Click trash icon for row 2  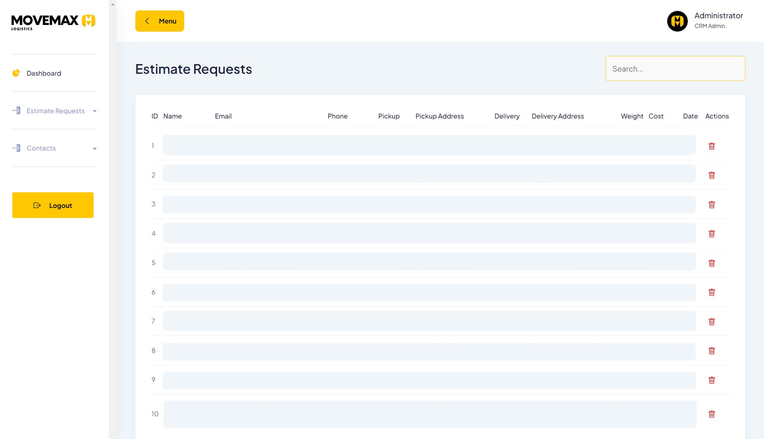tap(711, 175)
